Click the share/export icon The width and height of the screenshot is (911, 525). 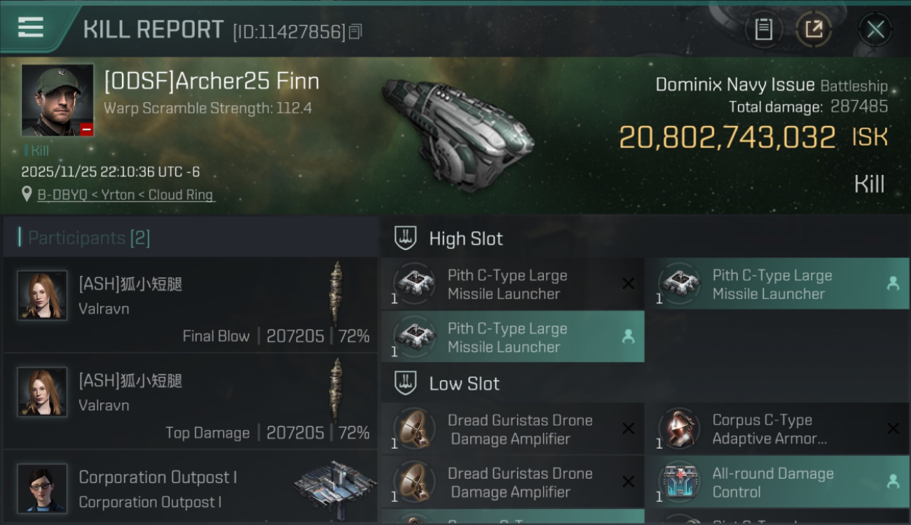pos(814,29)
